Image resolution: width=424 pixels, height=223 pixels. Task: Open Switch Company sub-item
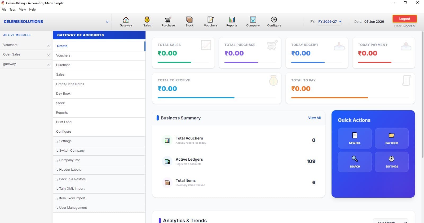(99, 151)
